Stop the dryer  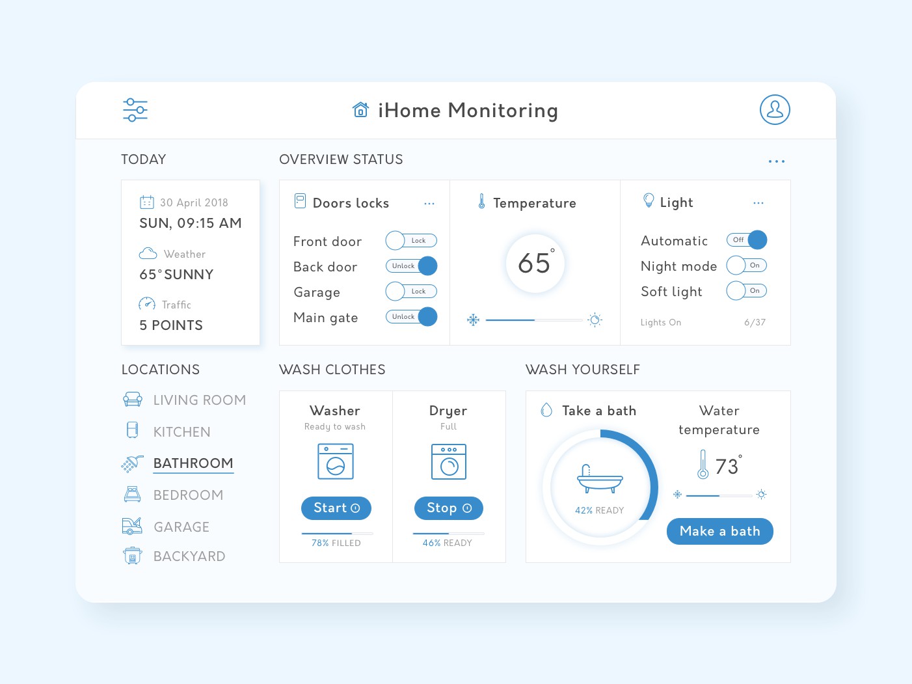pos(449,508)
